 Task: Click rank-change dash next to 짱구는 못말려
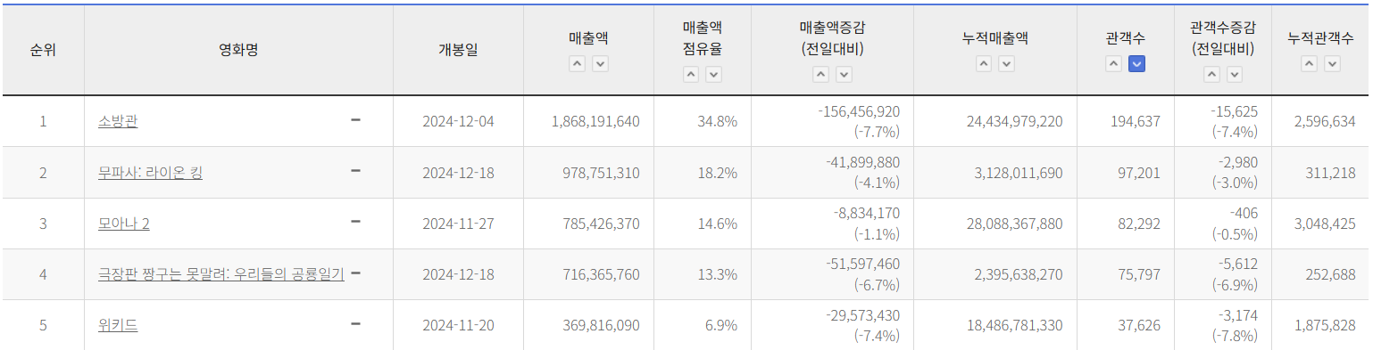(355, 273)
